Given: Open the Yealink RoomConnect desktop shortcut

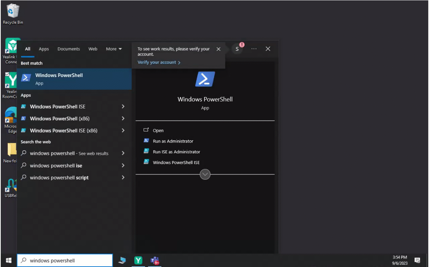Looking at the screenshot, I should coord(10,85).
